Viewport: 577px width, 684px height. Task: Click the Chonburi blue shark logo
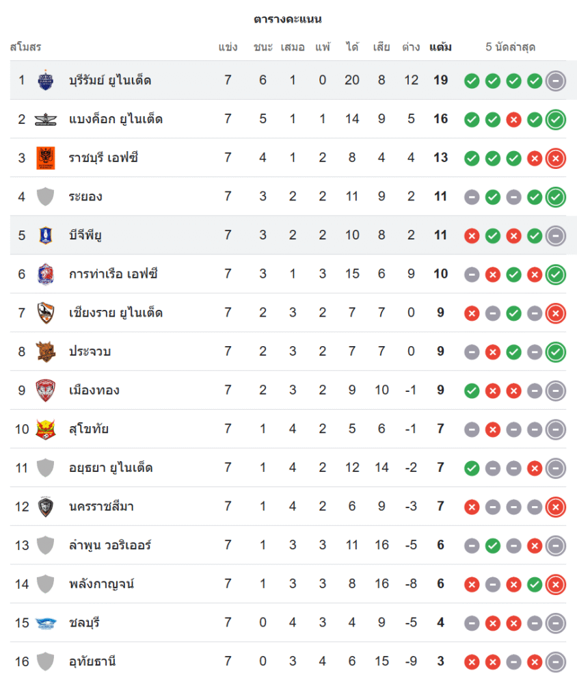[x=45, y=623]
